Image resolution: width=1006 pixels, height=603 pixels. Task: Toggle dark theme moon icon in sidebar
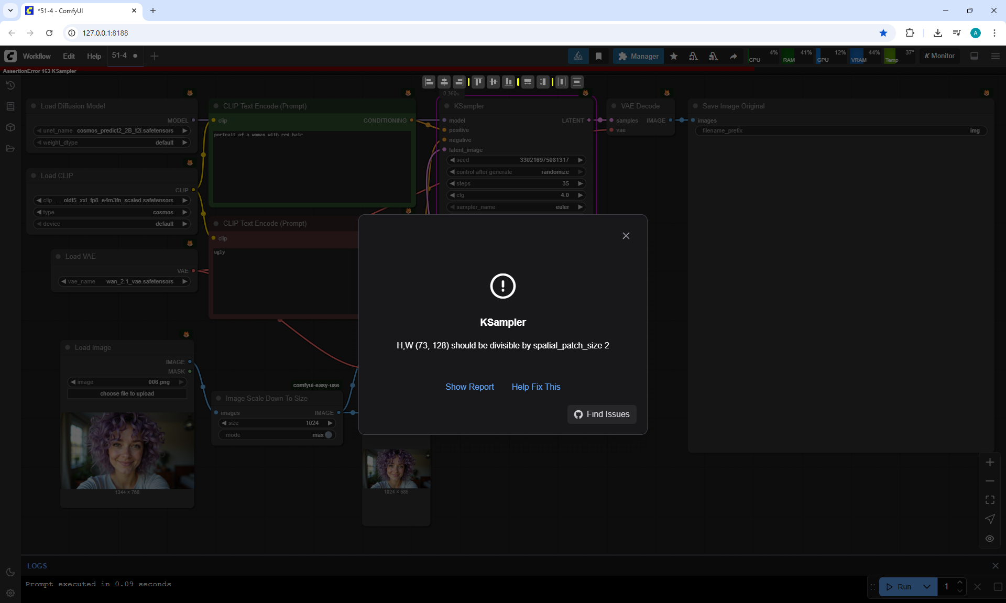[10, 572]
